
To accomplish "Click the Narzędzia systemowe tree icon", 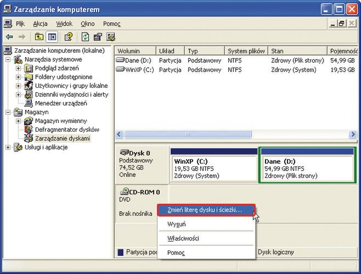I will (18, 59).
